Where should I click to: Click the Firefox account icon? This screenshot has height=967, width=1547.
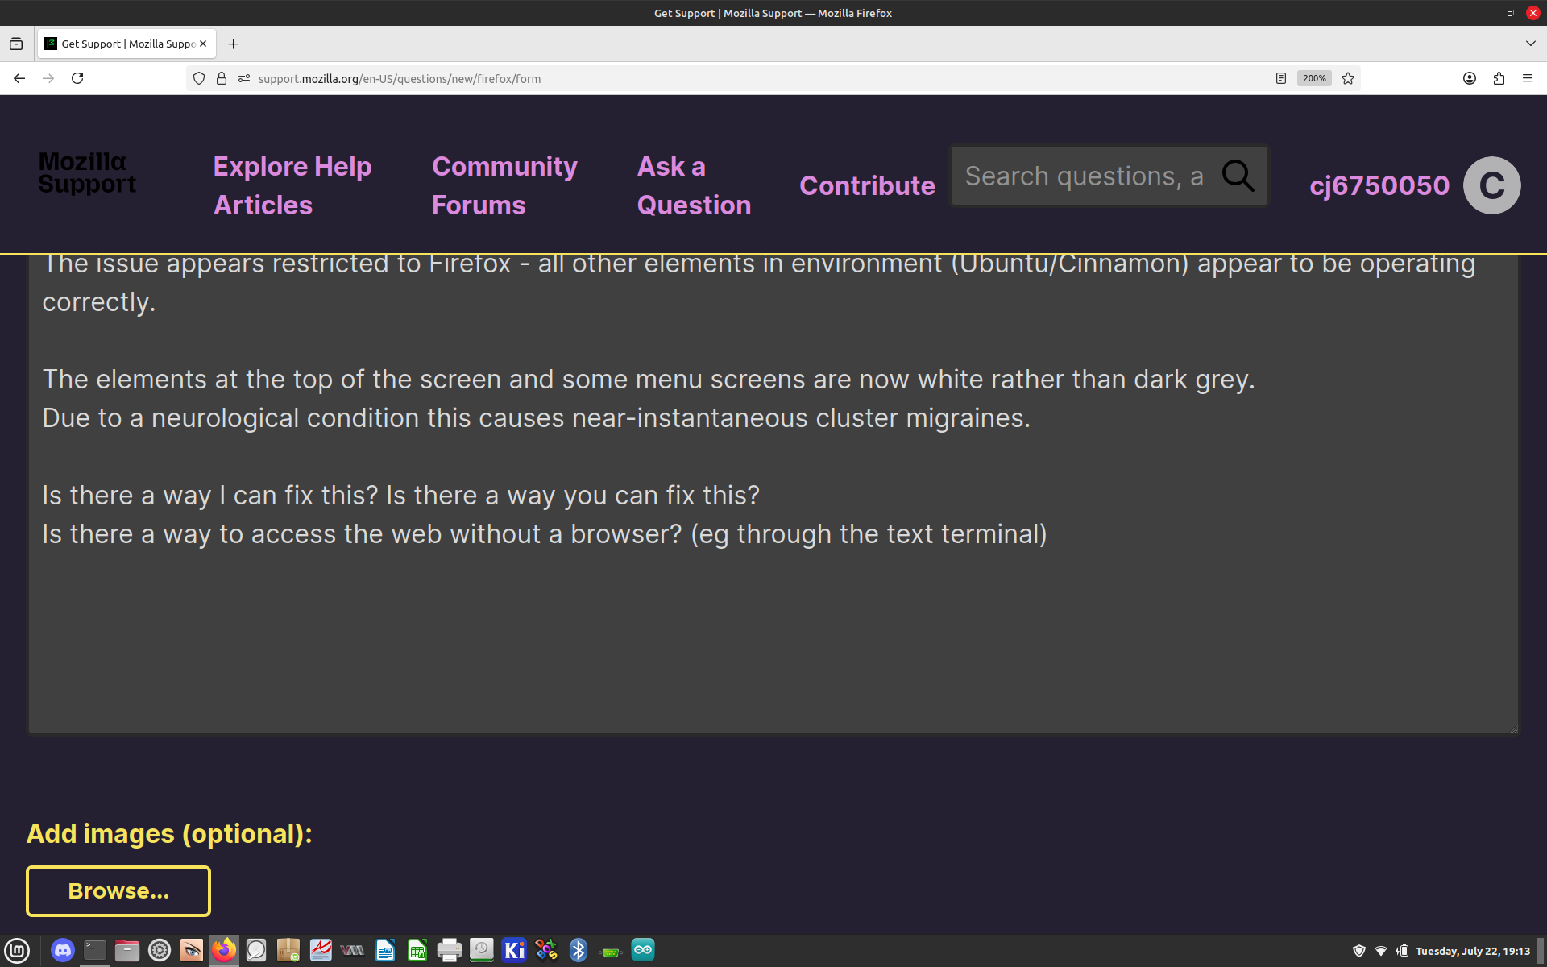coord(1470,78)
